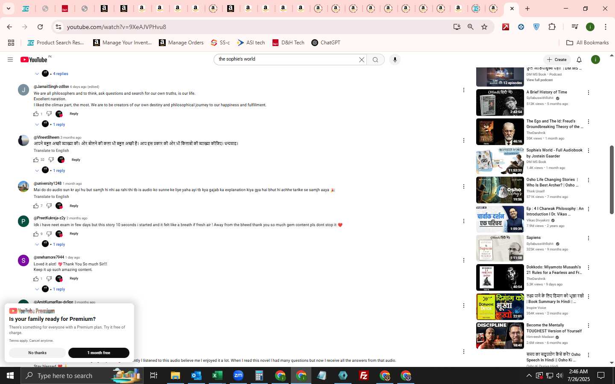Screen dimensions: 615x384
Task: Open the Manage Your Invent... bookmark
Action: coord(122,43)
